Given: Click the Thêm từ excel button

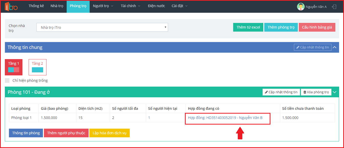Looking at the screenshot, I should [x=248, y=28].
